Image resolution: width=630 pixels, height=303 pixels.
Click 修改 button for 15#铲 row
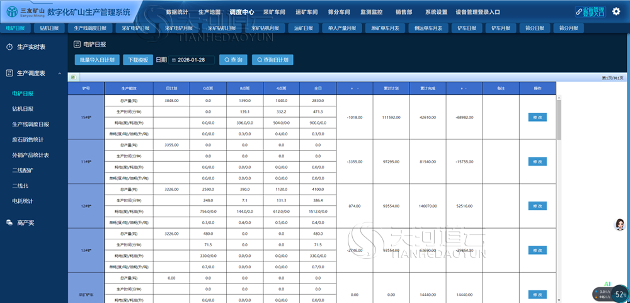click(x=537, y=117)
